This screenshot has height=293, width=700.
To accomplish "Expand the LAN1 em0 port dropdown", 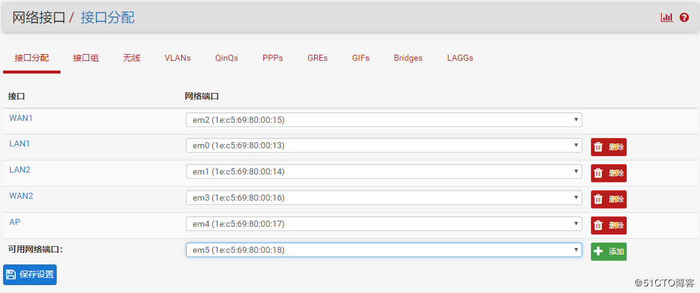I will [384, 146].
